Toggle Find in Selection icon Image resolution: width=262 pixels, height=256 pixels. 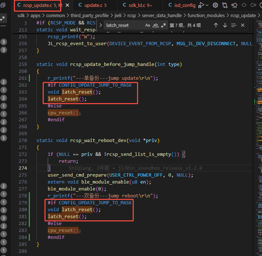tap(234, 25)
